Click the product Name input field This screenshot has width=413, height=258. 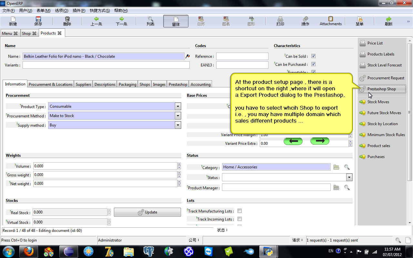103,56
